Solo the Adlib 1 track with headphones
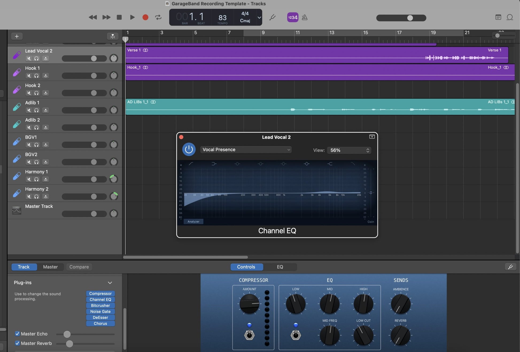520x352 pixels. point(36,110)
